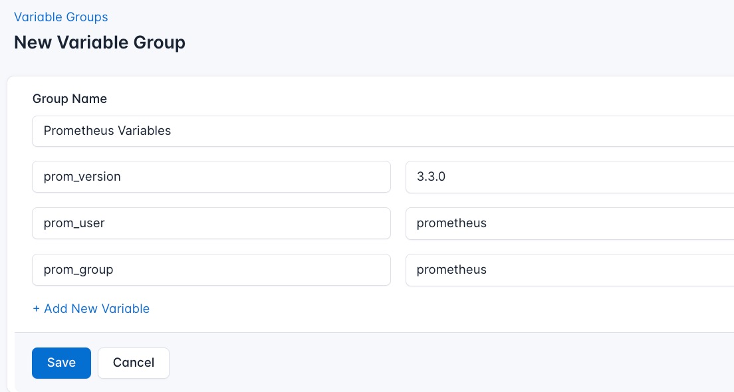Cancel creating the variable group
The height and width of the screenshot is (392, 734).
[x=133, y=363]
